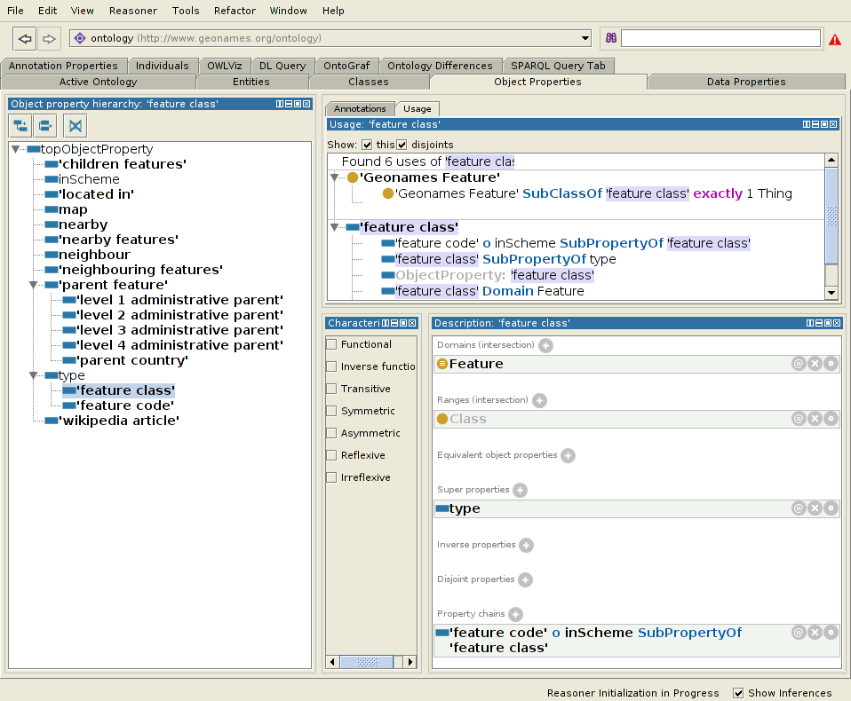This screenshot has width=851, height=701.
Task: Toggle the Show Inferences checkbox
Action: (x=738, y=693)
